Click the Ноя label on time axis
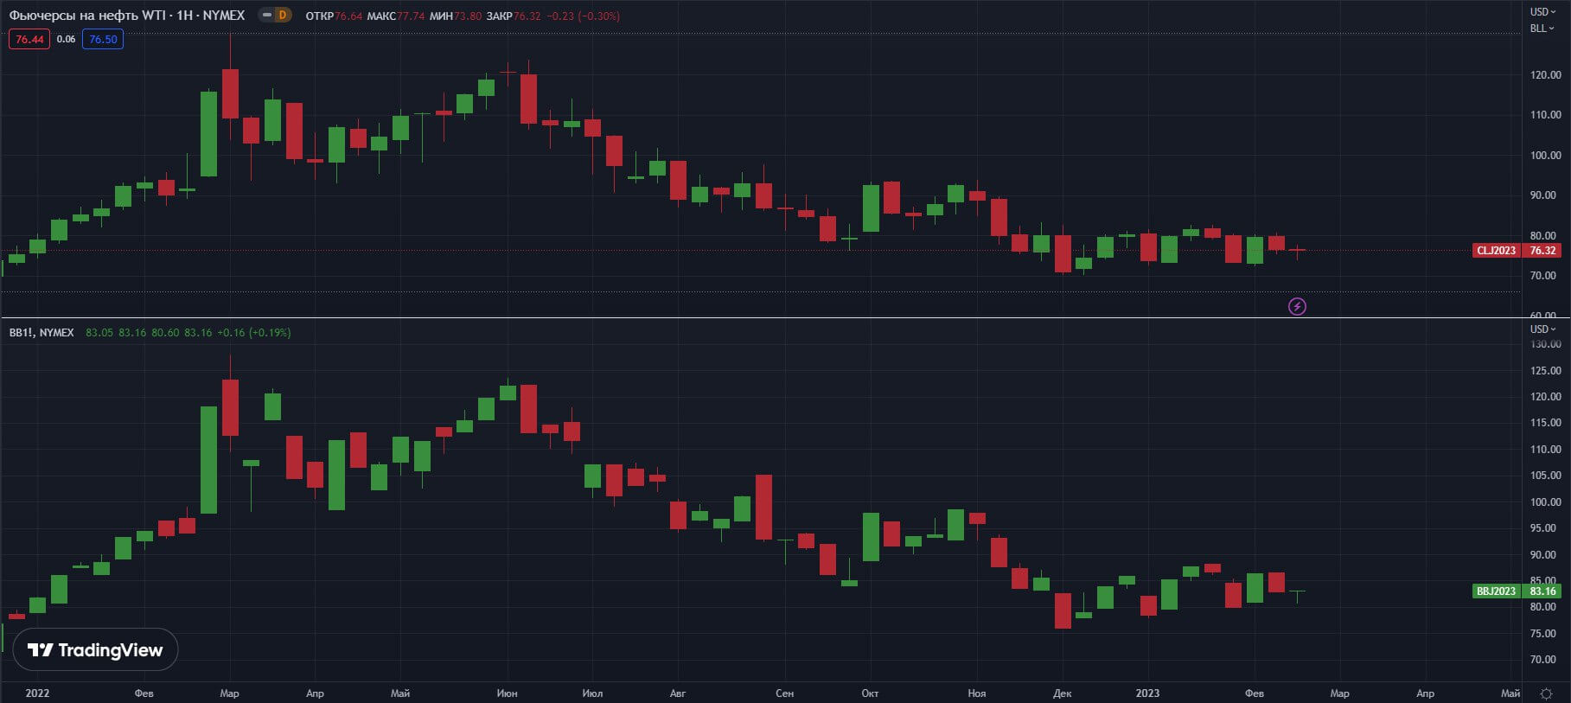1571x703 pixels. [x=977, y=693]
